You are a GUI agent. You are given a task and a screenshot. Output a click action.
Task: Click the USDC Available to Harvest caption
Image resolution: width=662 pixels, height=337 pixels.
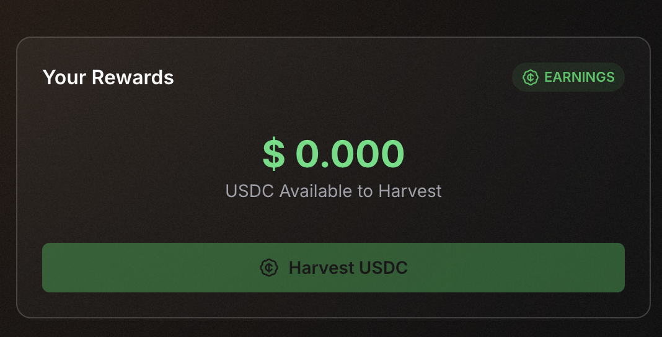333,191
